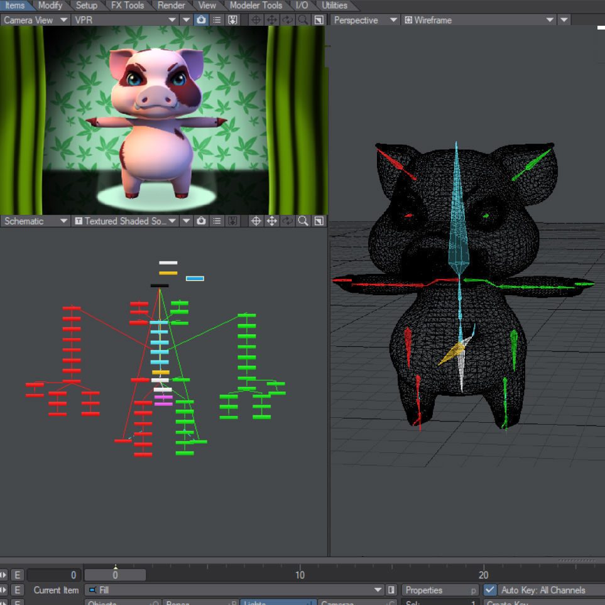Toggle the Auto Key checkbox

tap(489, 590)
